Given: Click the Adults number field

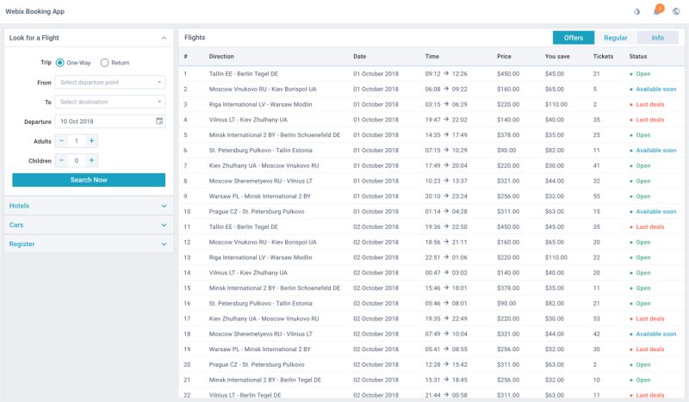Looking at the screenshot, I should pos(77,141).
